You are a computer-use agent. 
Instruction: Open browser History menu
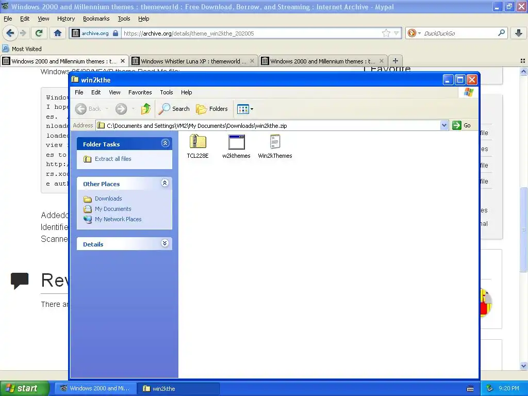click(x=65, y=19)
